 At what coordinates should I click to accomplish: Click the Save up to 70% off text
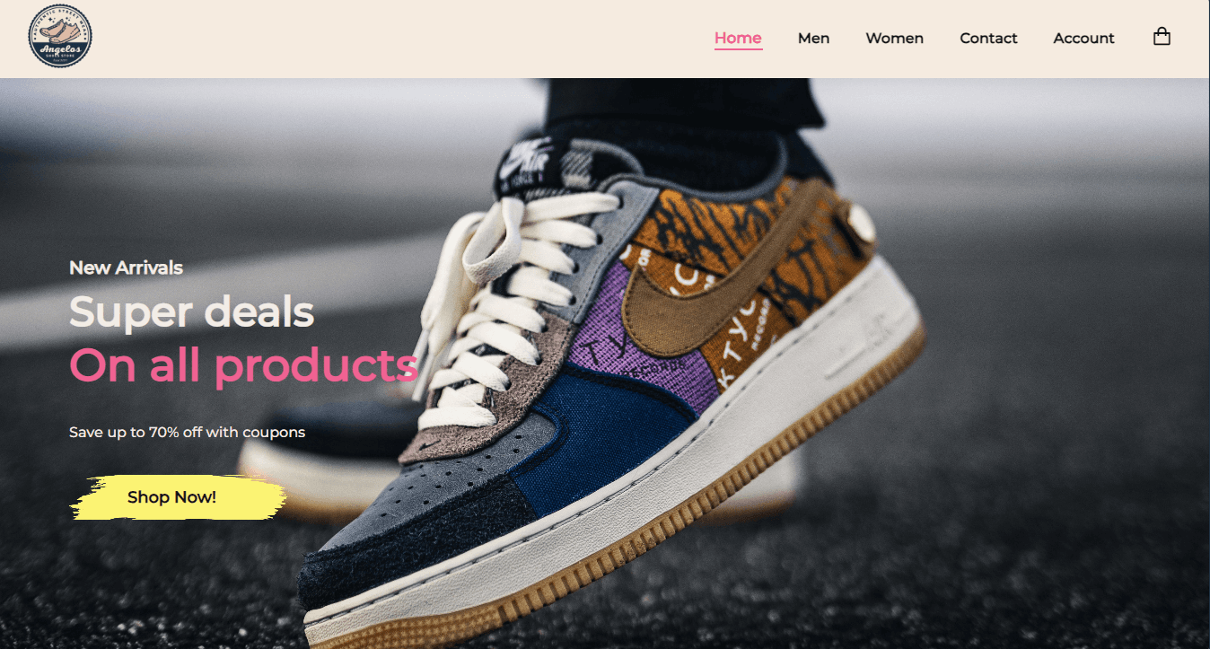pos(187,433)
